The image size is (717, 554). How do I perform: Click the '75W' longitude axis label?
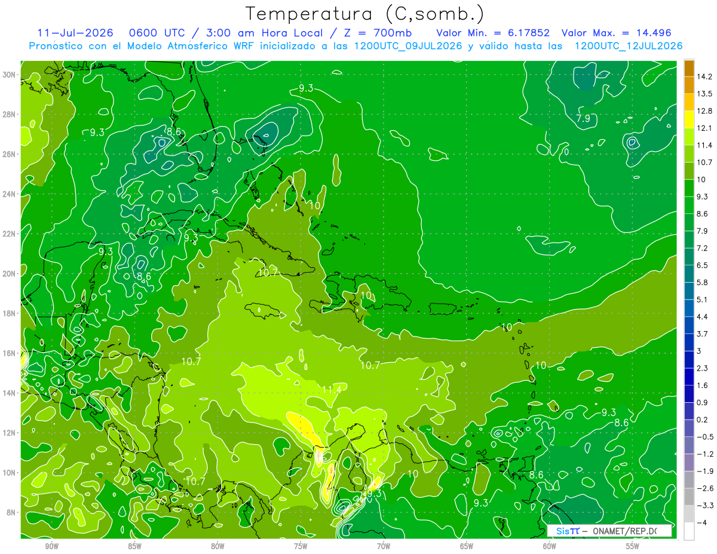pyautogui.click(x=301, y=546)
